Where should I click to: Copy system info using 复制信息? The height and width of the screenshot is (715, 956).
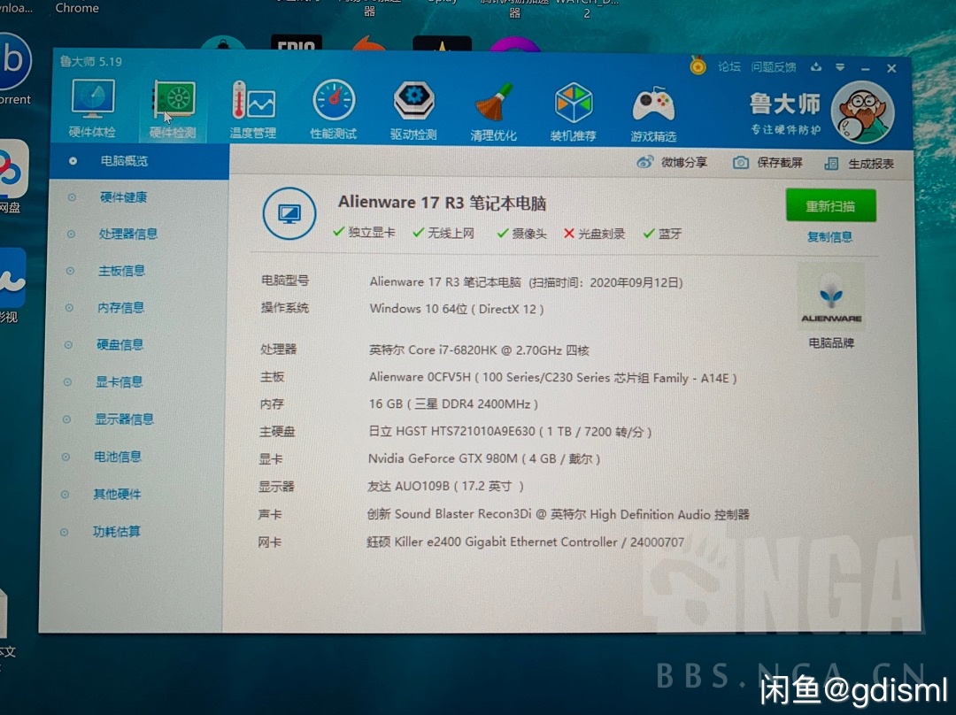829,236
